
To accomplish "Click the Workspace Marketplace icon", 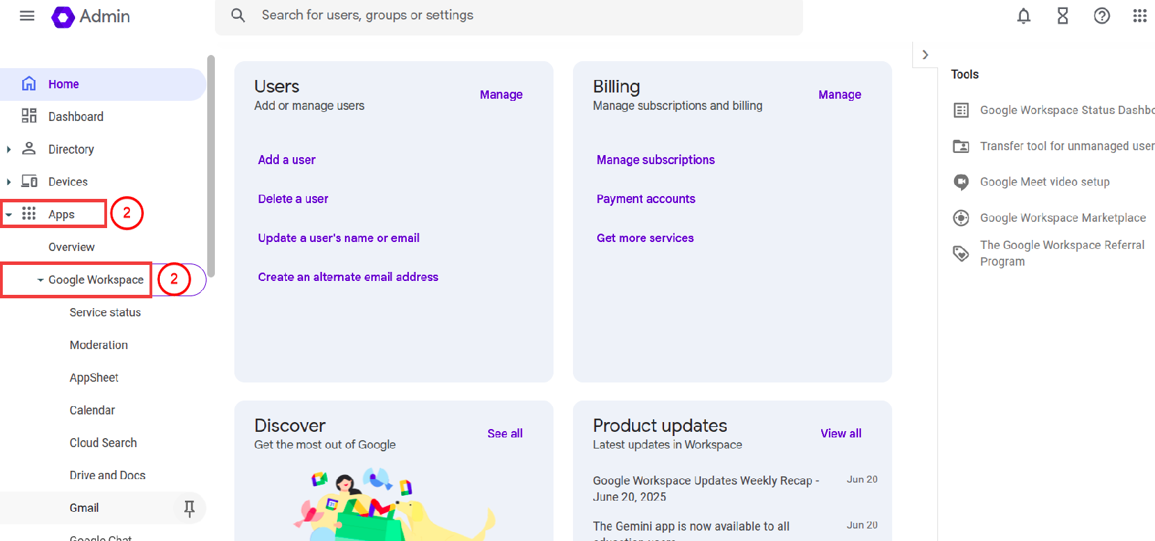I will [x=961, y=218].
